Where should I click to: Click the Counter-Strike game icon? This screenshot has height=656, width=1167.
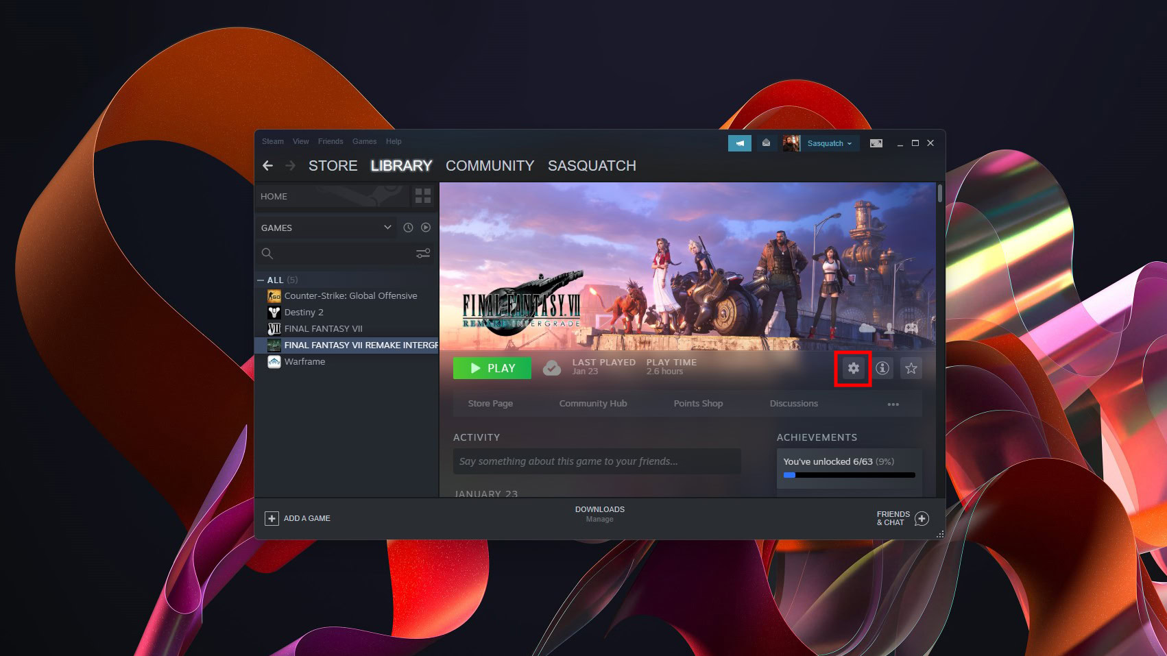tap(274, 296)
